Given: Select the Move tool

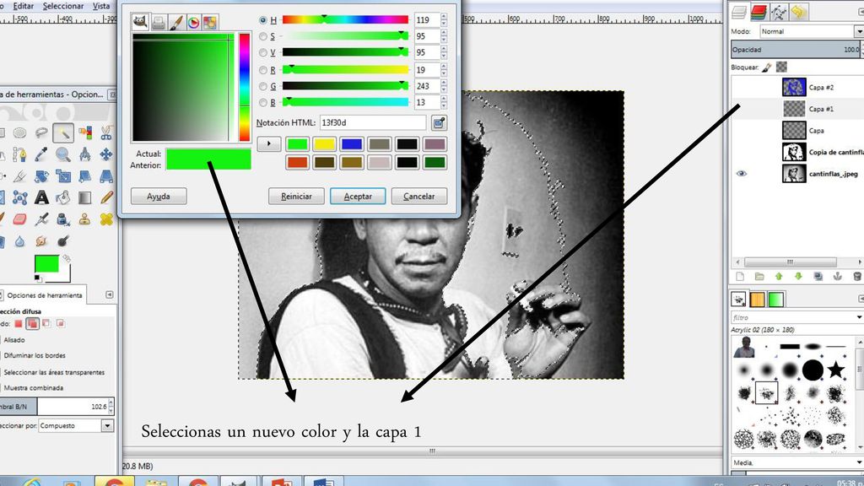Looking at the screenshot, I should pos(106,154).
